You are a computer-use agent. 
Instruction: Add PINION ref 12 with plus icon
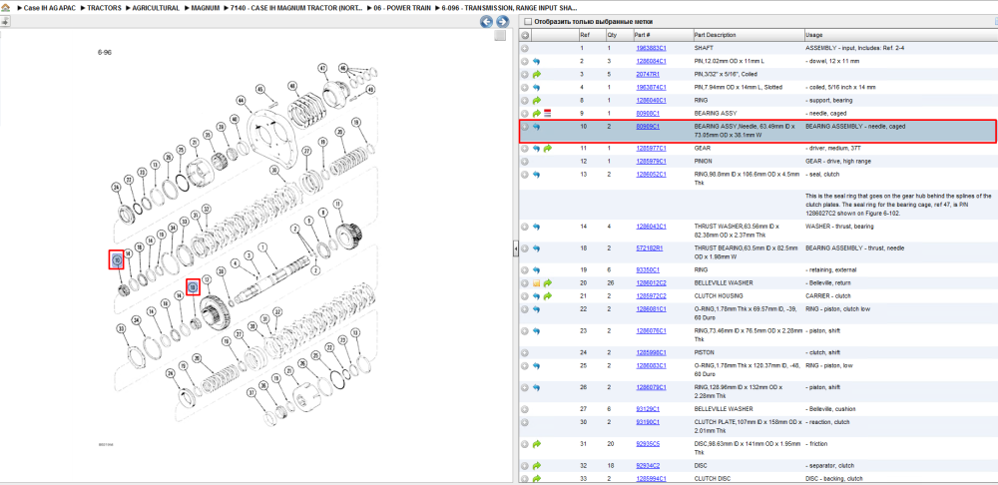525,161
